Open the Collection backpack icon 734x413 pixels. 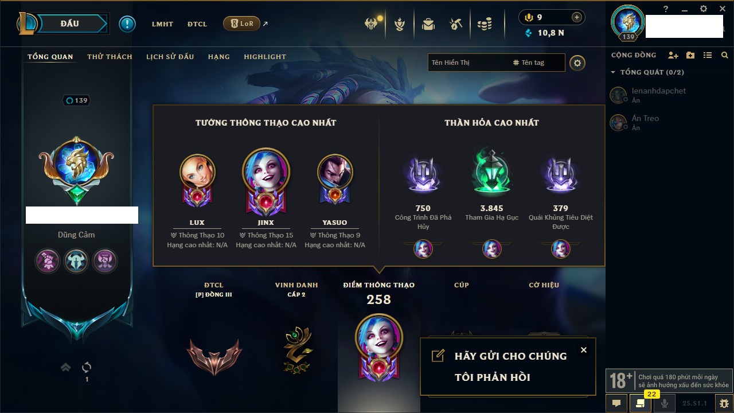(428, 24)
